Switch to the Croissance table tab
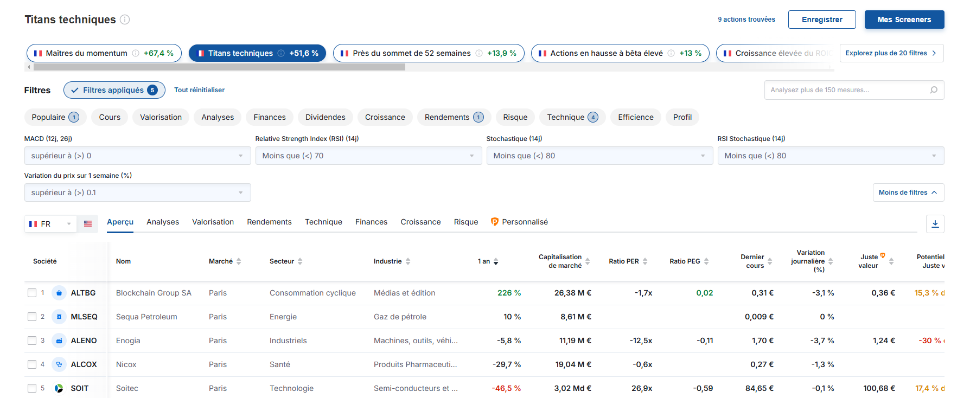This screenshot has height=398, width=970. pos(421,222)
